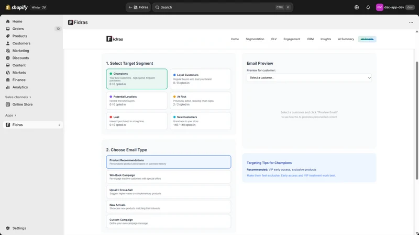419x235 pixels.
Task: Select the At Risk segment
Action: (200, 100)
